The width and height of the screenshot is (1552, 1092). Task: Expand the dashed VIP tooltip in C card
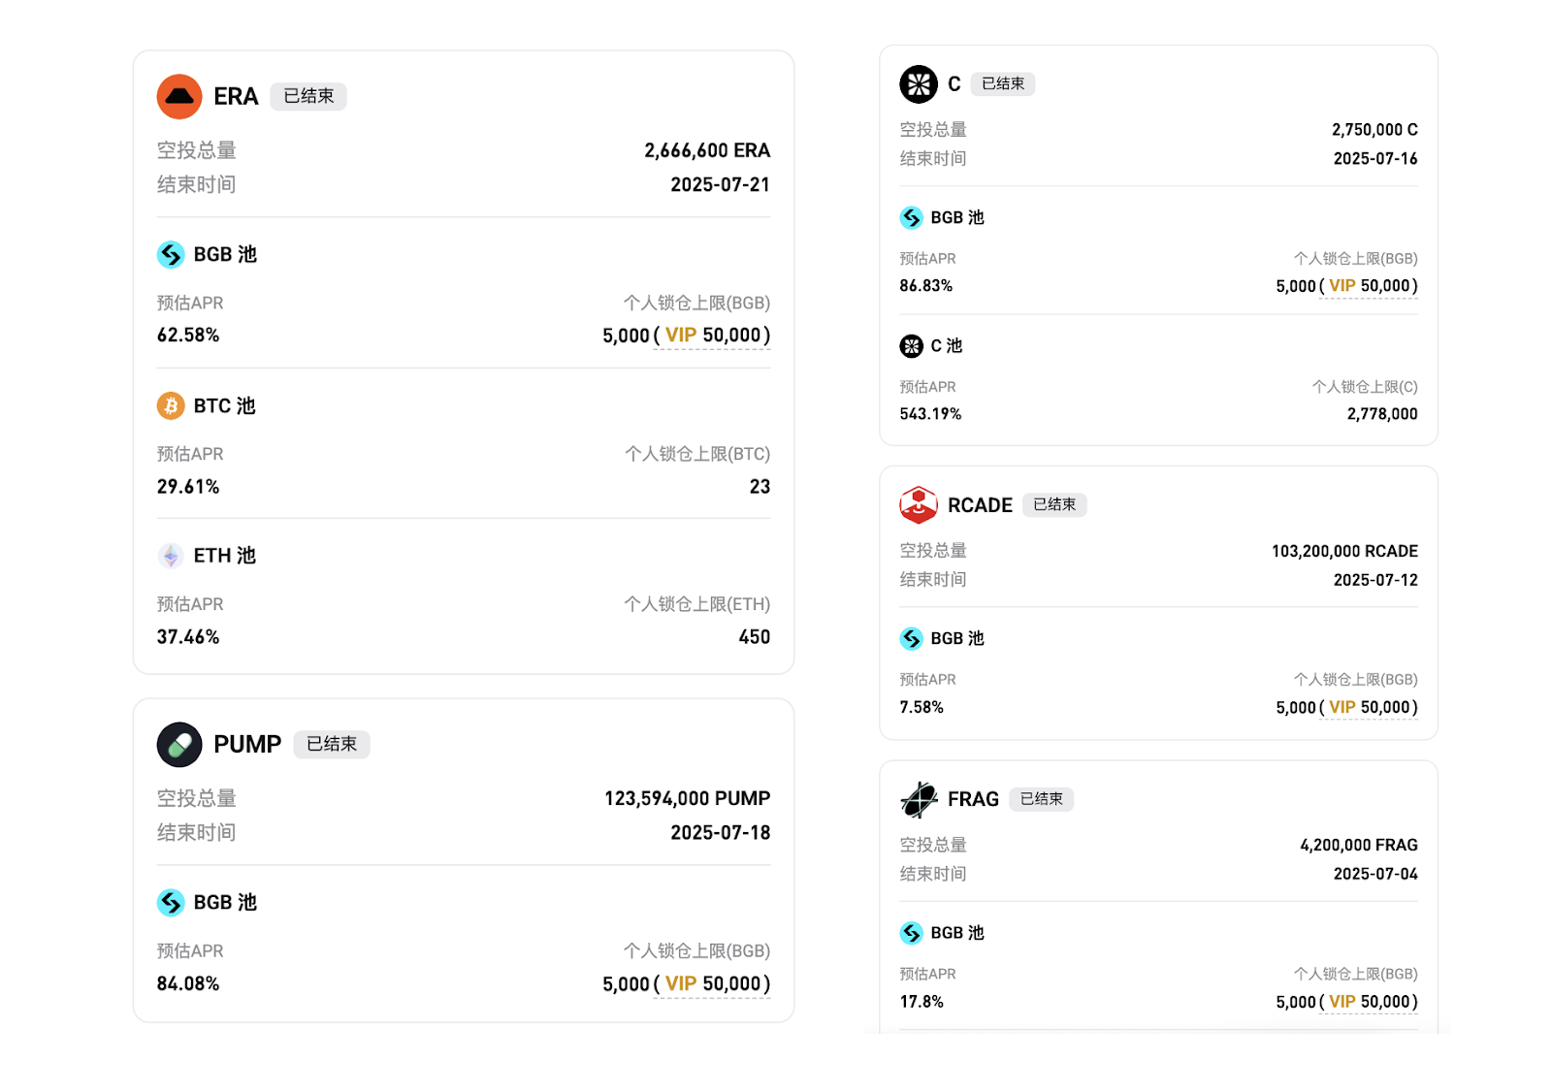[1342, 285]
